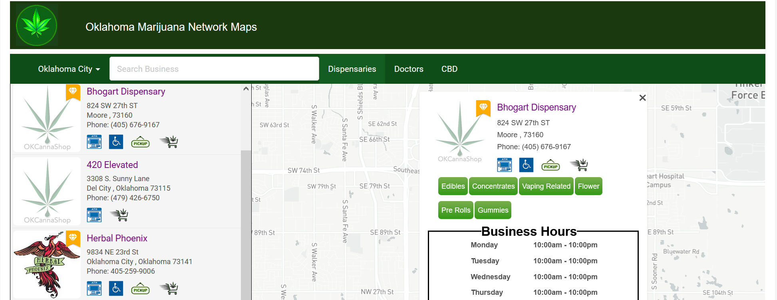Select the Concentrates product tag
Screen dimensions: 777x300
click(493, 186)
